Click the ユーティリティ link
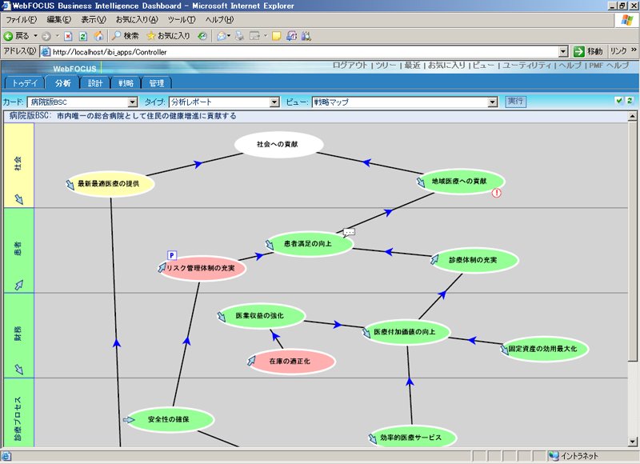This screenshot has height=464, width=640. [x=526, y=66]
